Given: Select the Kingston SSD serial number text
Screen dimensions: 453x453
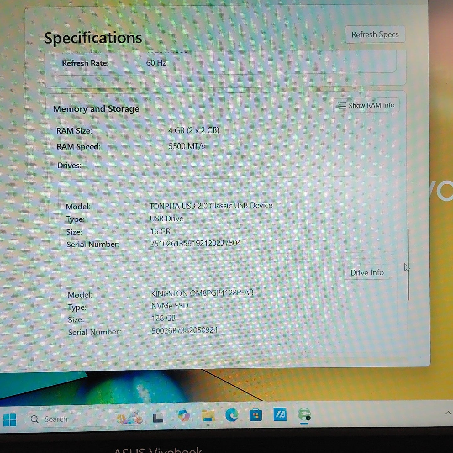Looking at the screenshot, I should click(x=185, y=330).
